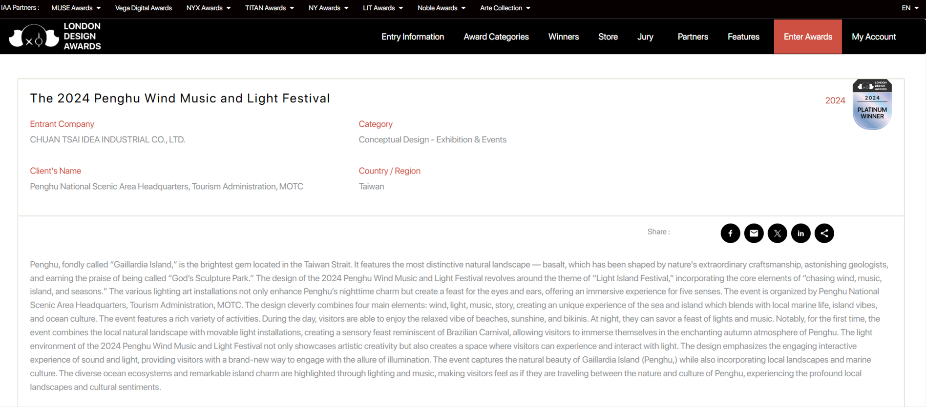This screenshot has height=407, width=926.
Task: Expand the MUSE Awards dropdown
Action: 76,8
